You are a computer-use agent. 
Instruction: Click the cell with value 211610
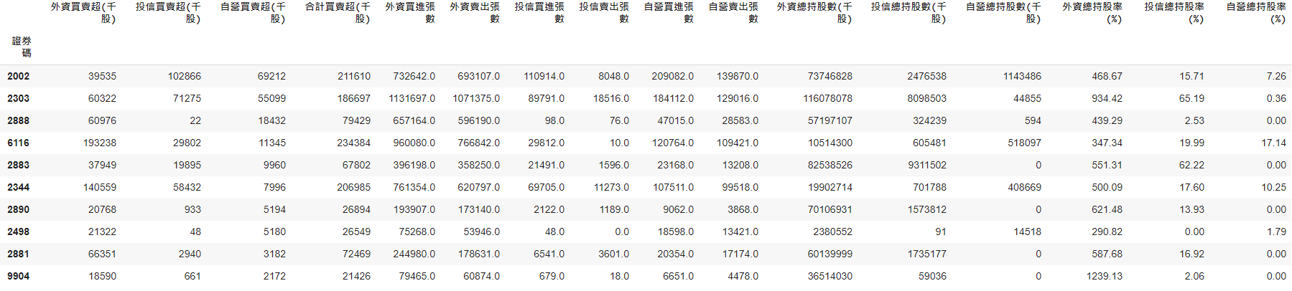pos(354,76)
